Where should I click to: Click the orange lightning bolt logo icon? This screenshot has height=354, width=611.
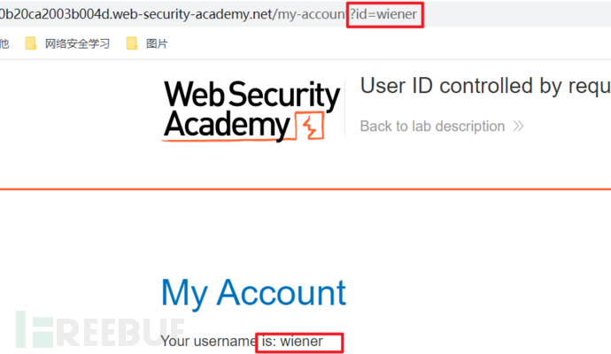pos(309,128)
